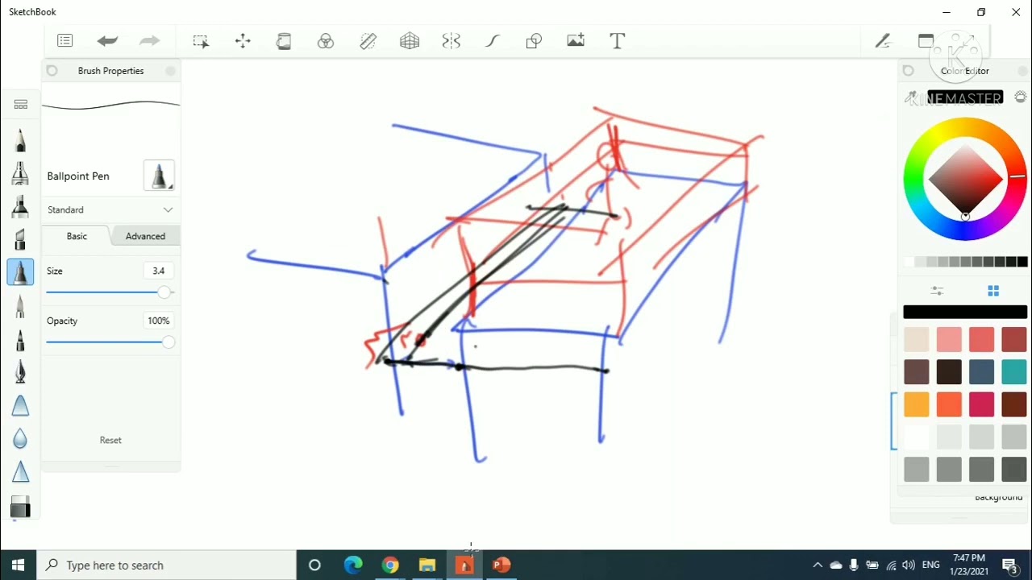Select the sharpen triangle brush
This screenshot has width=1032, height=580.
(20, 471)
